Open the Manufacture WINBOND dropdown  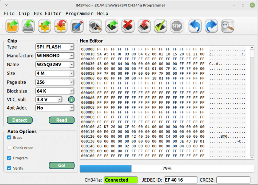[55, 56]
